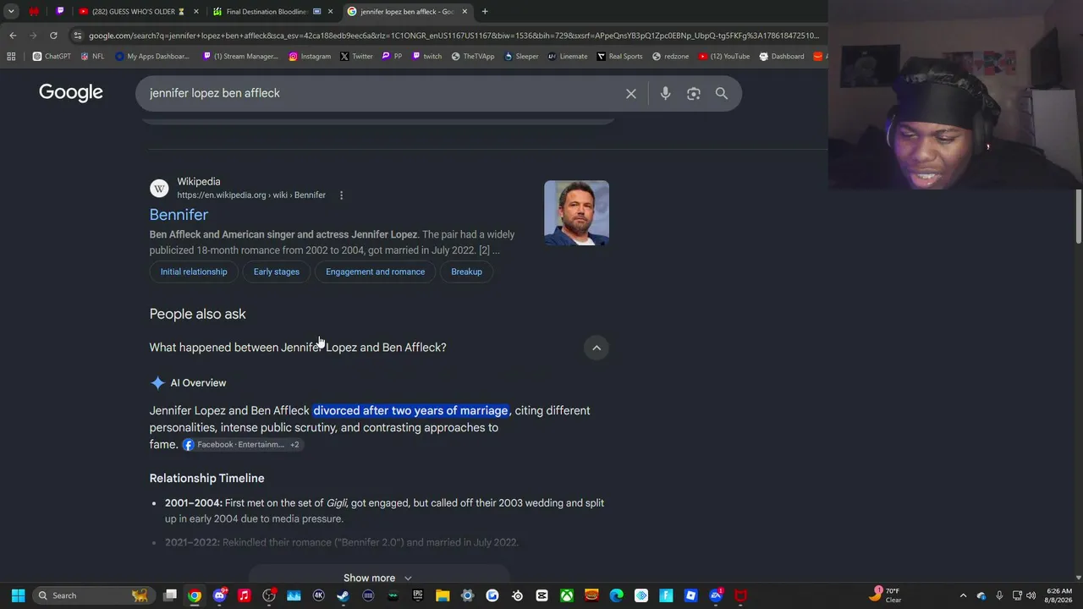Open the Real Sports bookmark
Image resolution: width=1083 pixels, height=609 pixels.
[620, 57]
